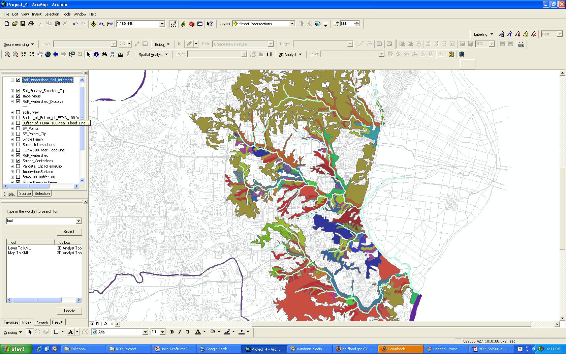Click the Search button

pyautogui.click(x=69, y=232)
